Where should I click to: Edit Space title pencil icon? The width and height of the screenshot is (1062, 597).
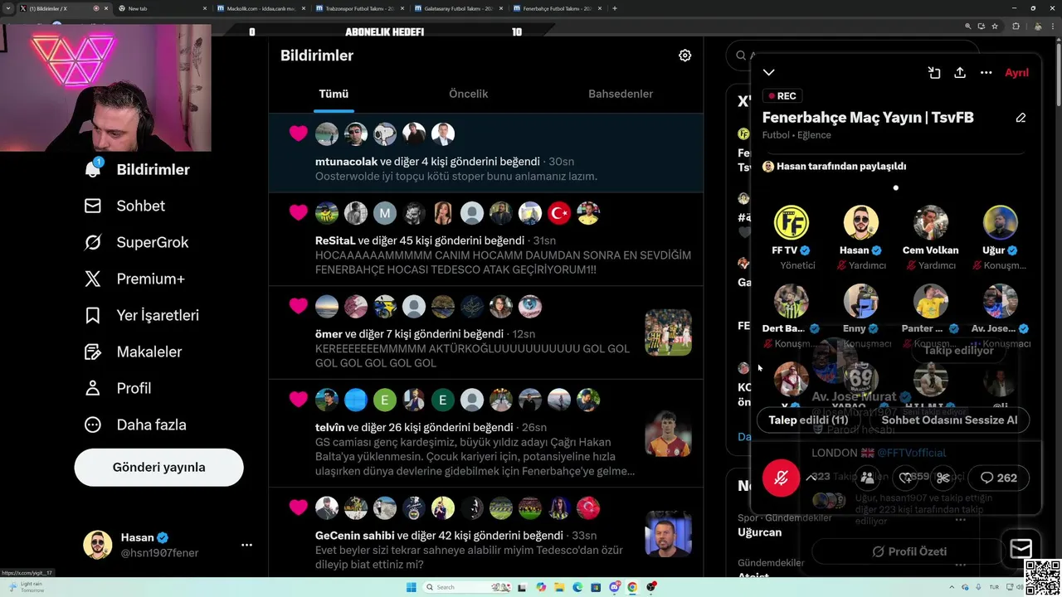[x=1021, y=118]
